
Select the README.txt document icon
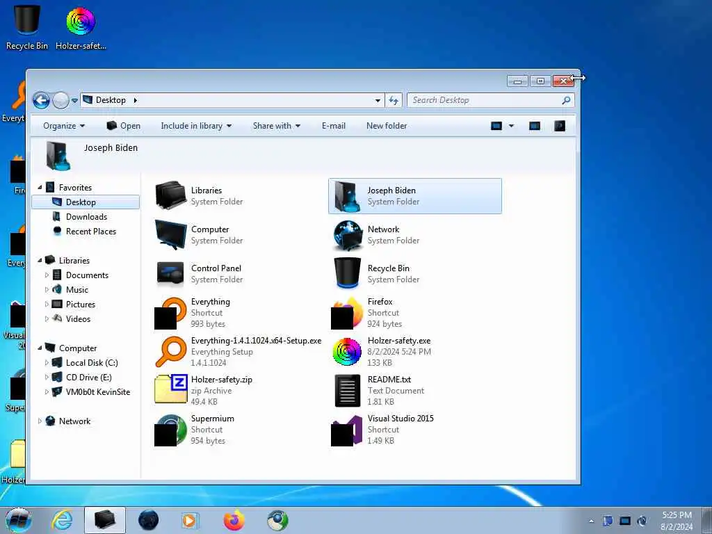pos(347,391)
